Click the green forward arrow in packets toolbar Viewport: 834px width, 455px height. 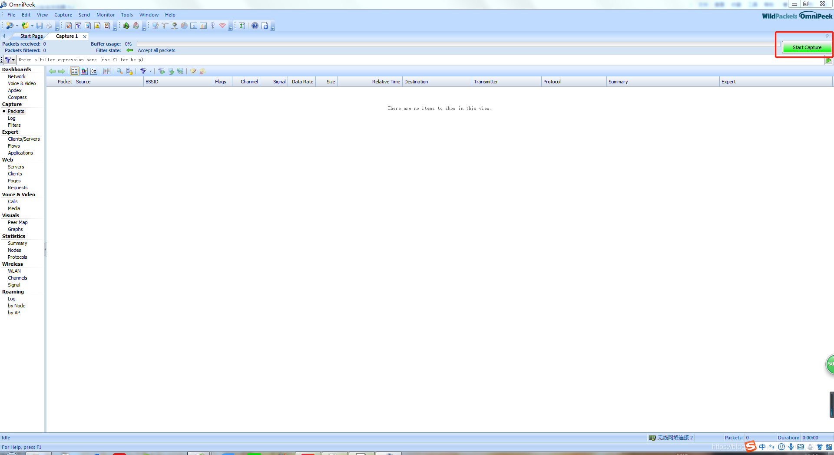pos(61,71)
